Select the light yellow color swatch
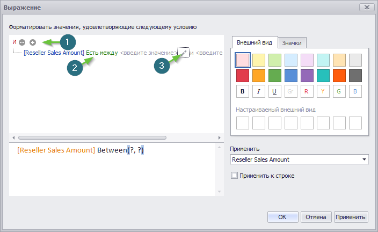The image size is (378, 232). 259,60
